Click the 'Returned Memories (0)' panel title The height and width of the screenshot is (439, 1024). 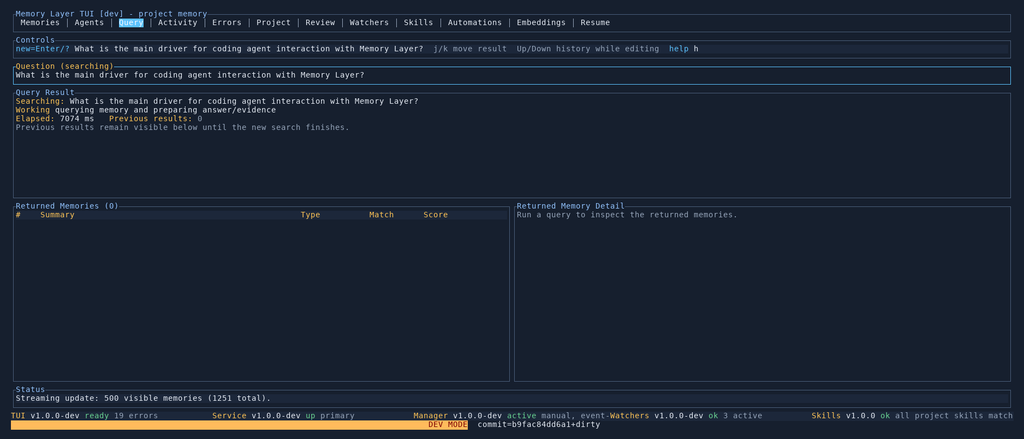[67, 206]
